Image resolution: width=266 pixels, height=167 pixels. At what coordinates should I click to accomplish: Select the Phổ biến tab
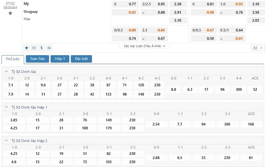[x=13, y=59]
